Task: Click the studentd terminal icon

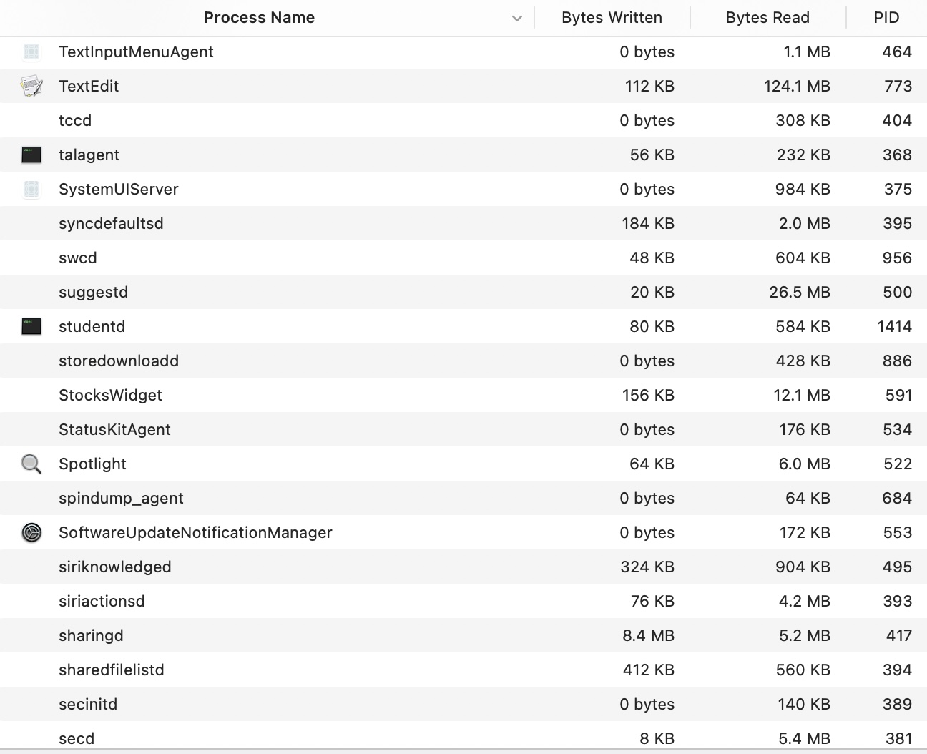Action: (31, 327)
